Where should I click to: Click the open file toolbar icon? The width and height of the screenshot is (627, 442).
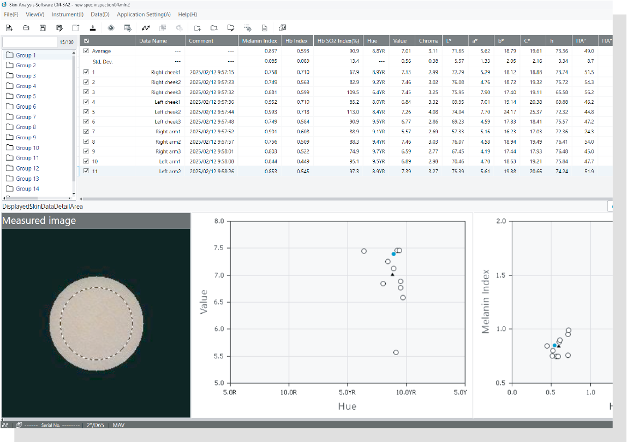26,27
